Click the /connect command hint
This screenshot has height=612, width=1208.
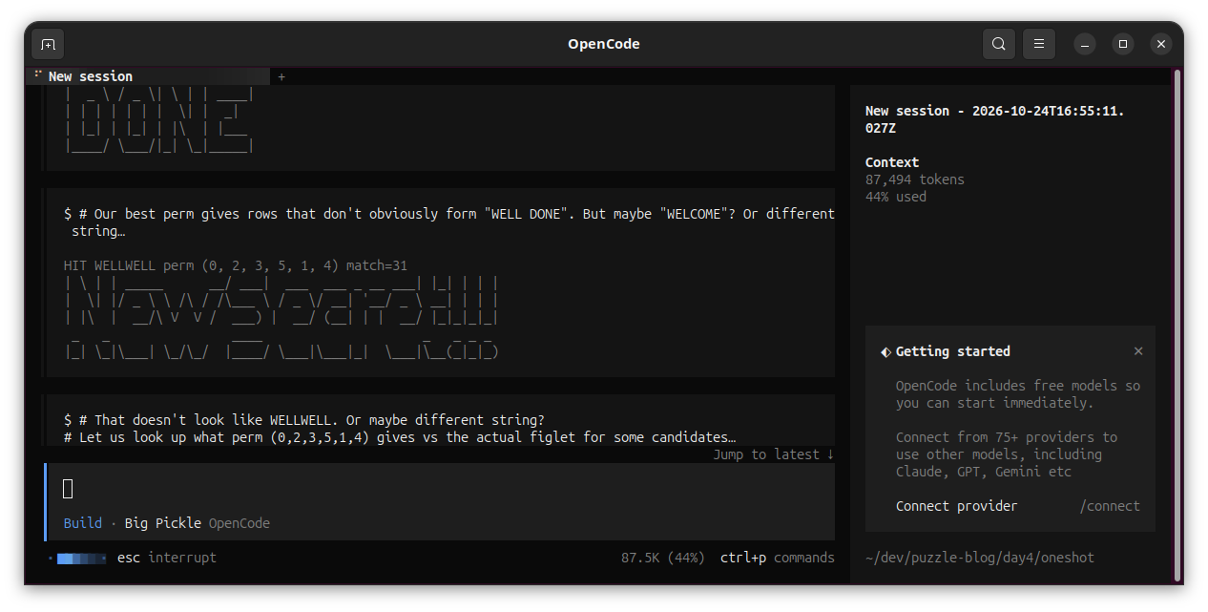pyautogui.click(x=1110, y=506)
